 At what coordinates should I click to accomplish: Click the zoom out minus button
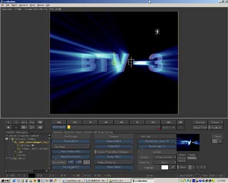(16, 122)
